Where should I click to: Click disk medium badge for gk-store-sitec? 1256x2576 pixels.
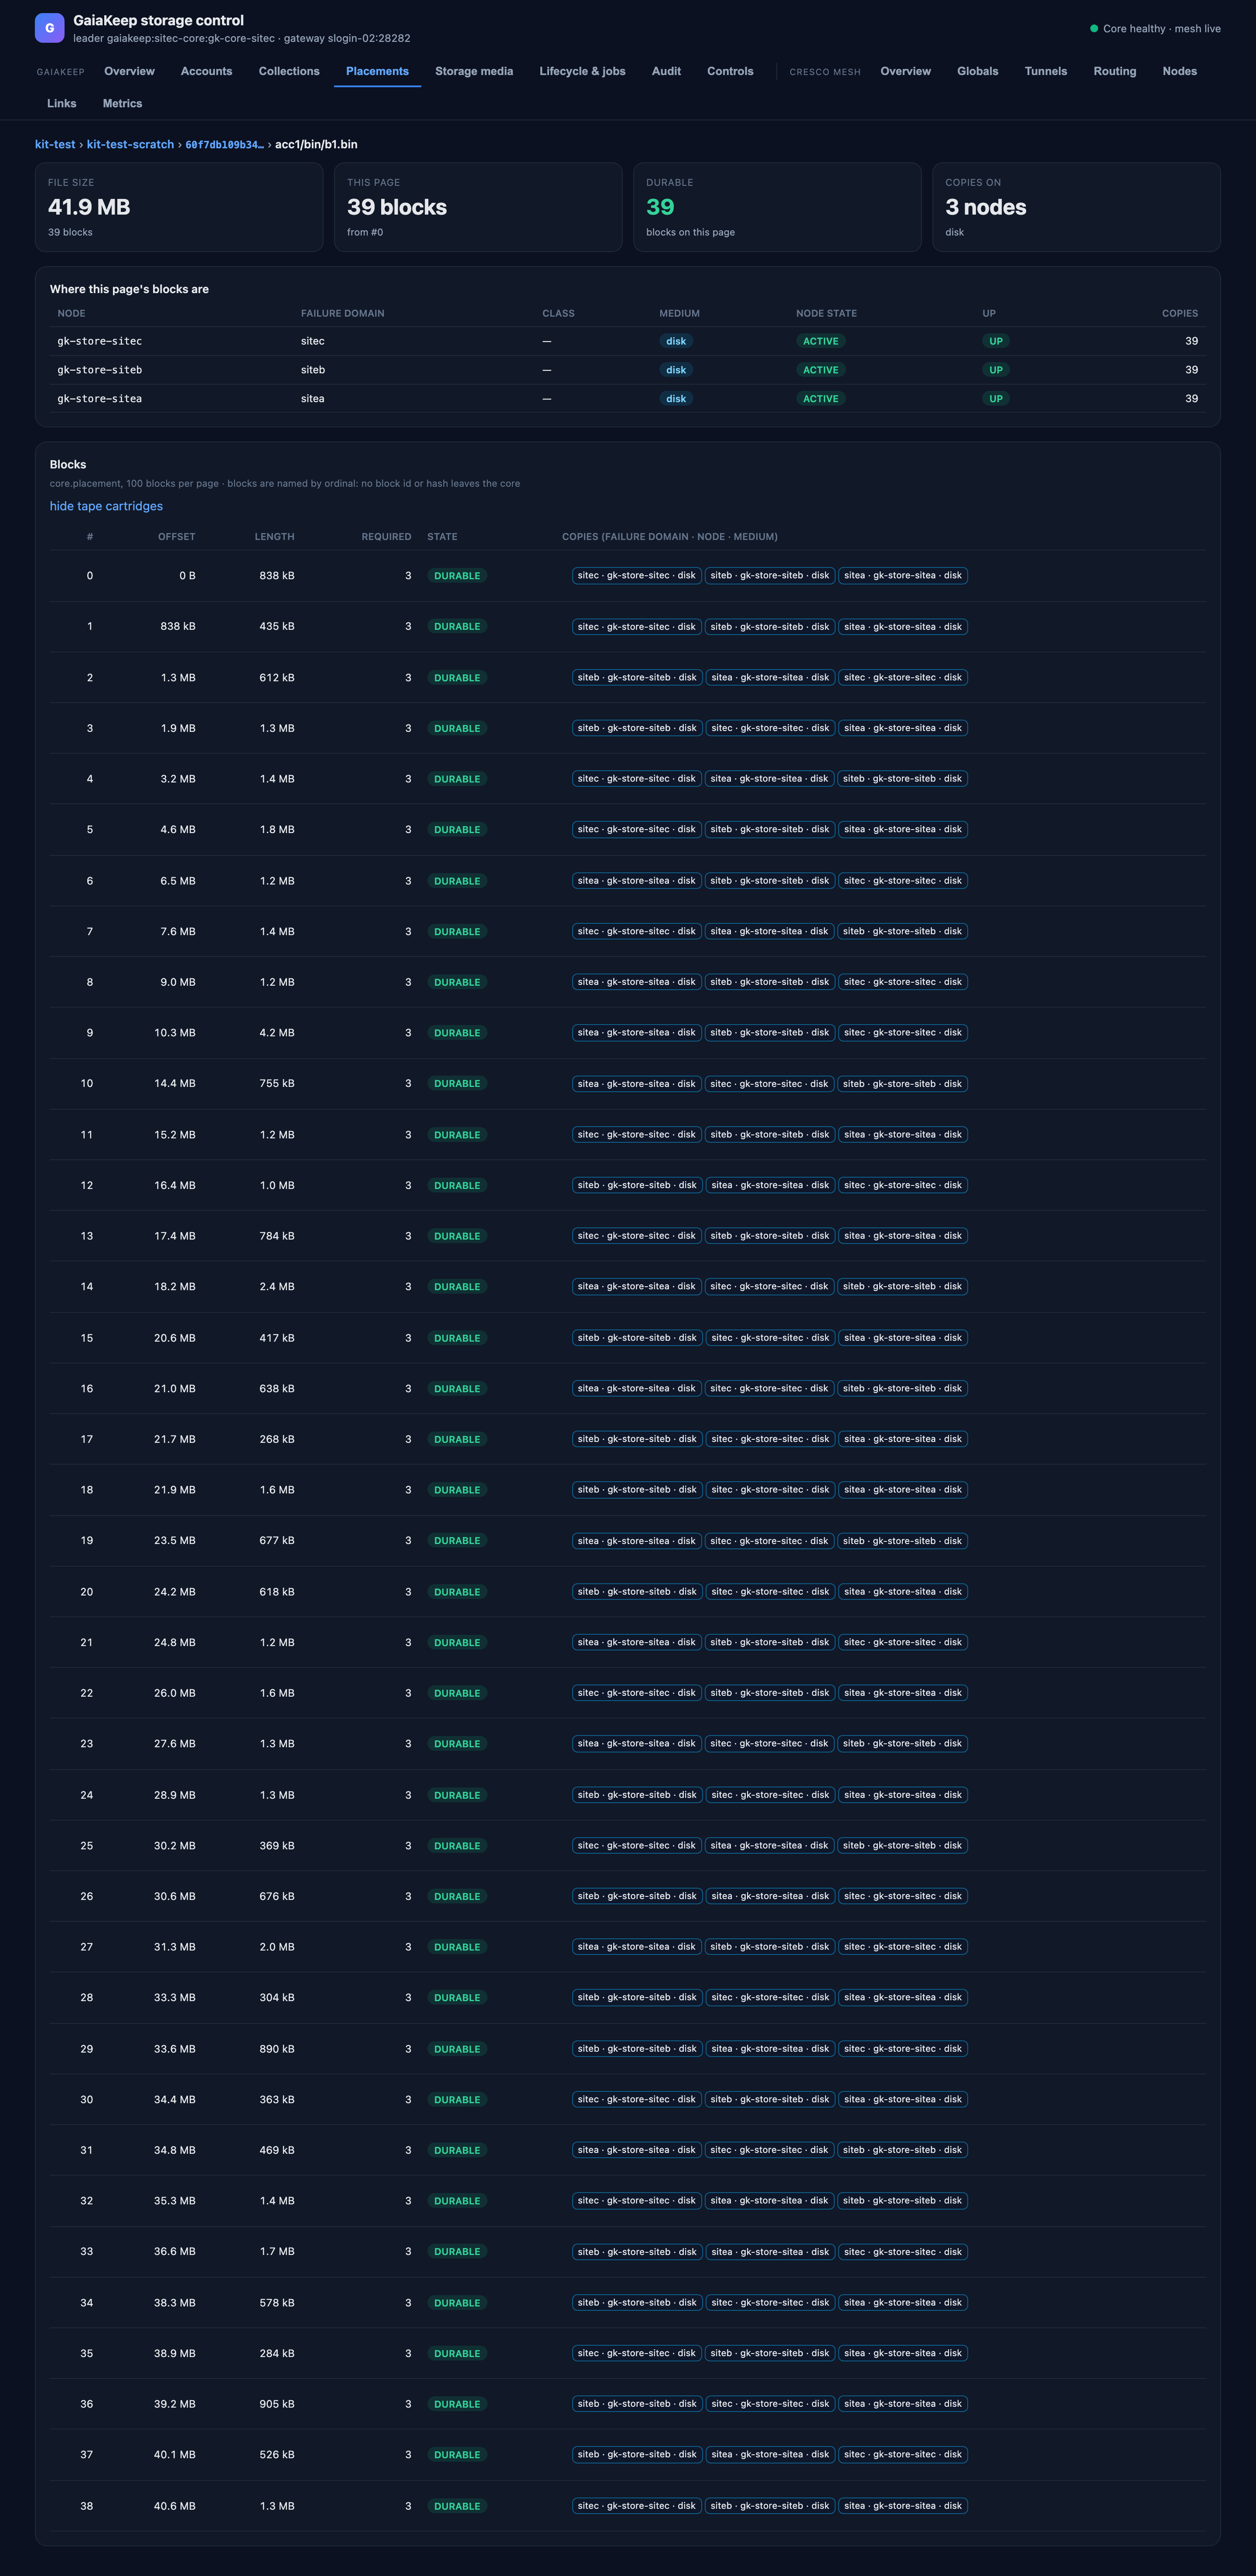(676, 341)
